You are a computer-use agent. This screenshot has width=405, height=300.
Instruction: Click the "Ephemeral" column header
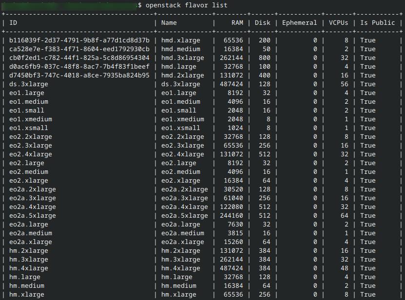[299, 22]
